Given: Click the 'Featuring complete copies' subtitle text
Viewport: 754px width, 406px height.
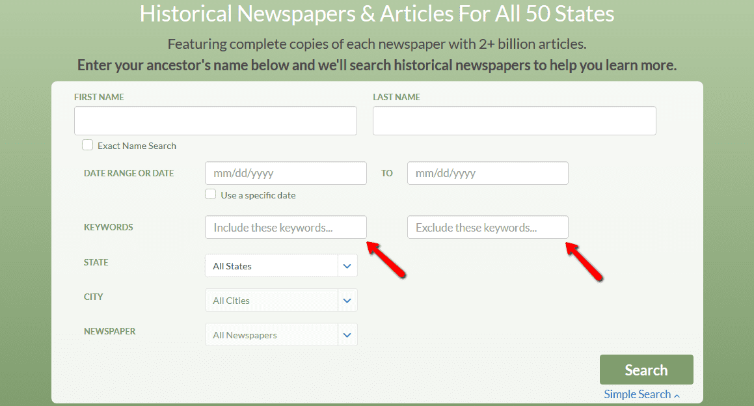Looking at the screenshot, I should pos(377,44).
